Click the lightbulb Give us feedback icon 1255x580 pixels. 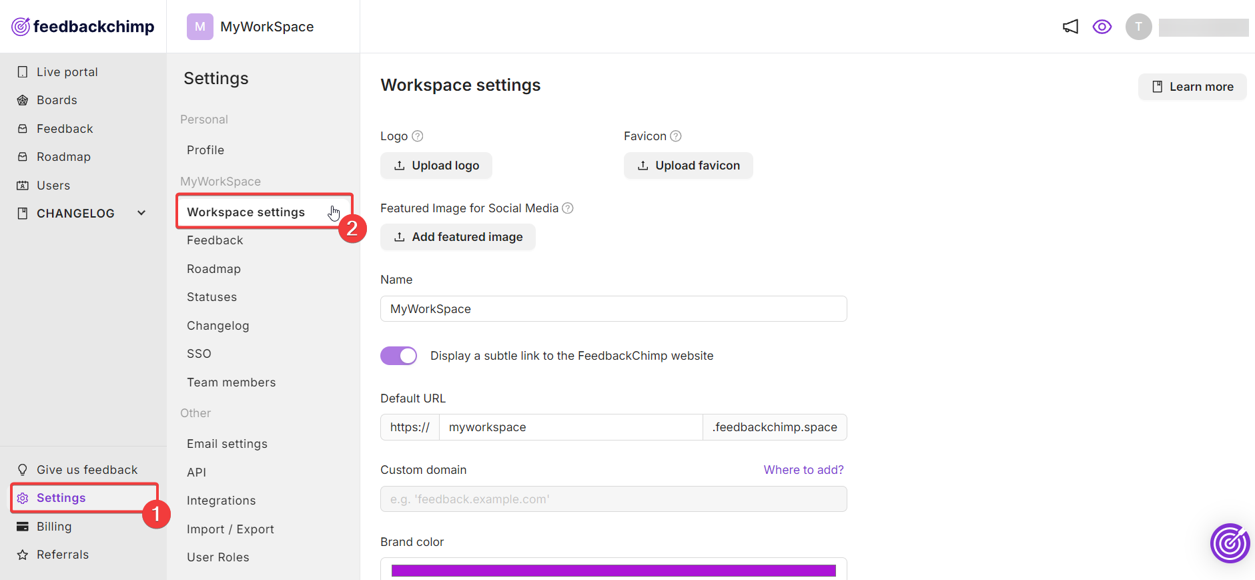pos(23,470)
